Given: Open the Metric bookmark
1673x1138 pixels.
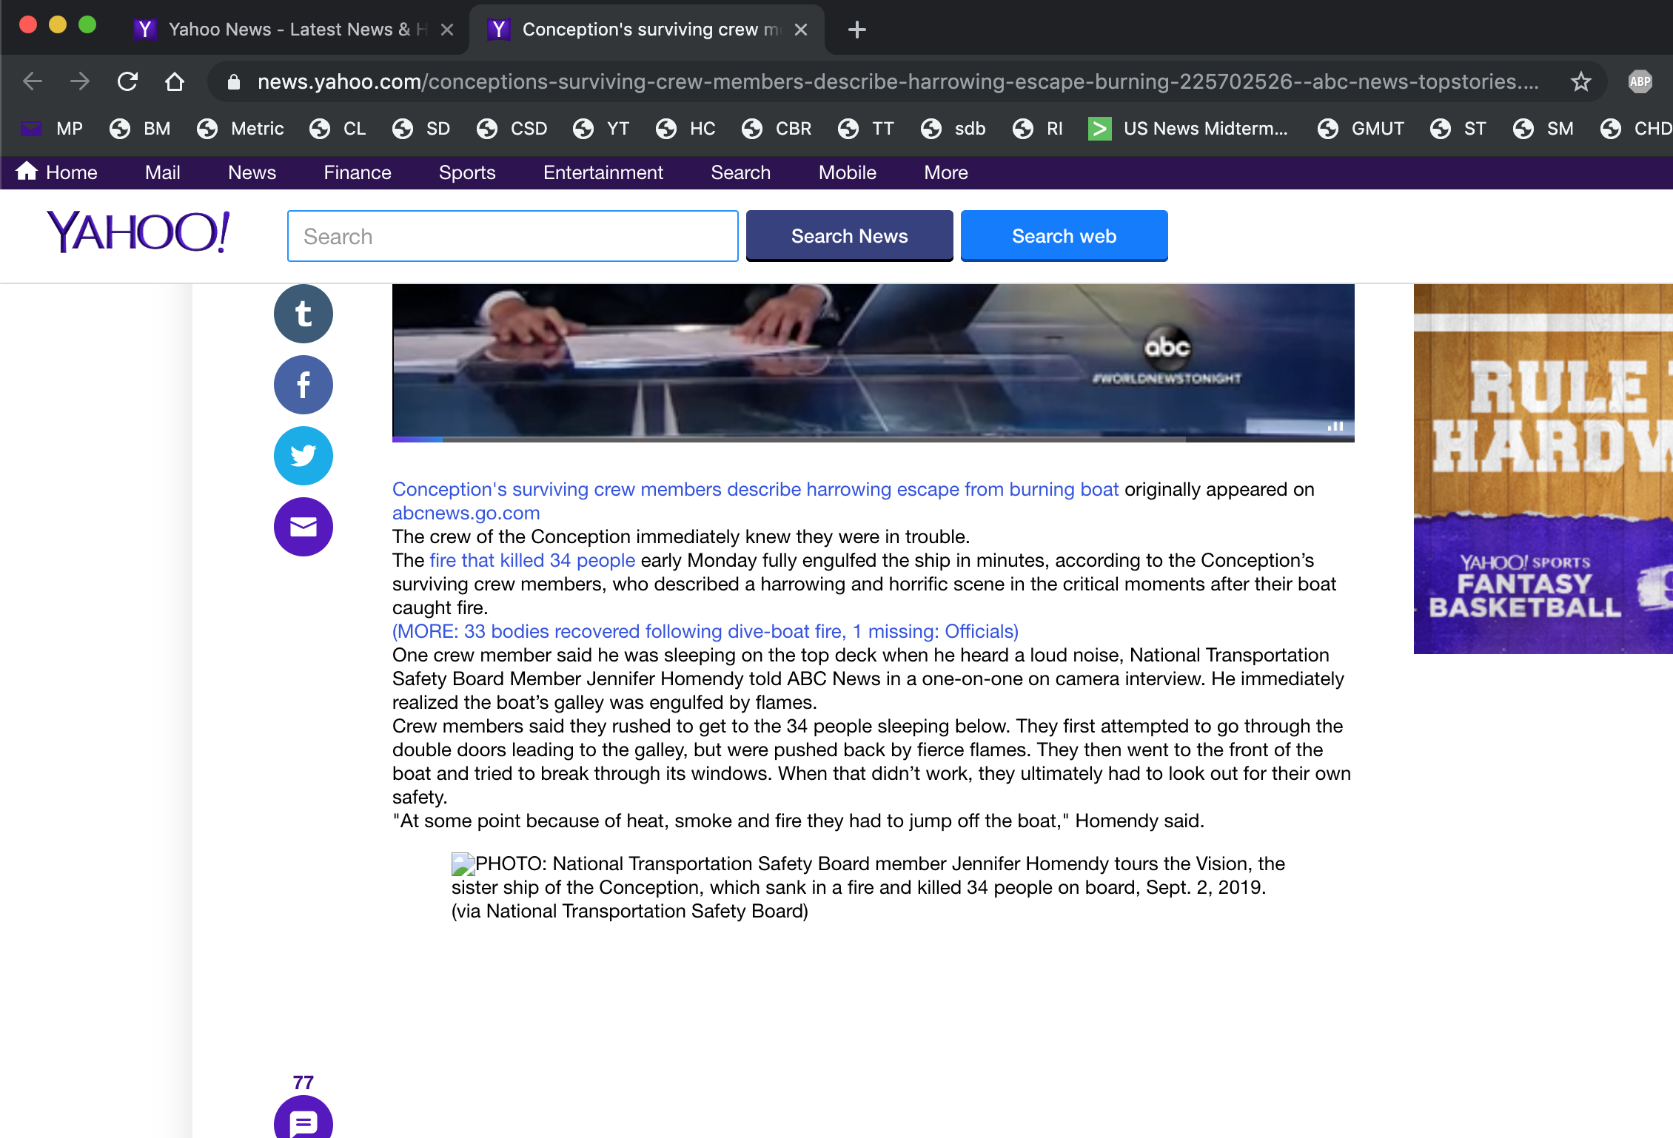Looking at the screenshot, I should click(241, 129).
